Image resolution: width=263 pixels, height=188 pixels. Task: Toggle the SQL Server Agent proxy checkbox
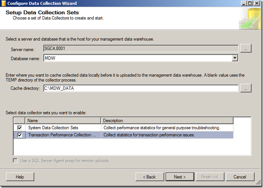click(x=16, y=161)
